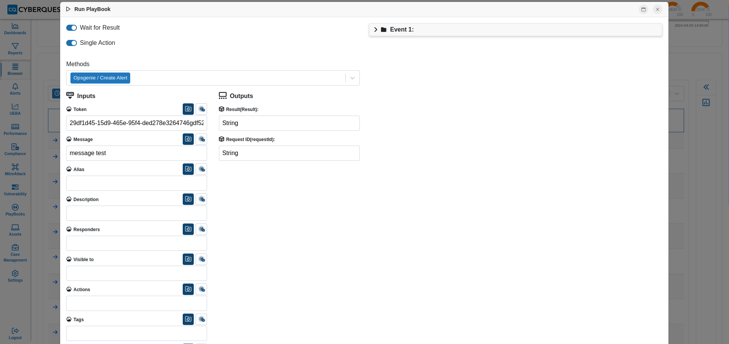Open MitreAttack in the sidebar
Image resolution: width=729 pixels, height=344 pixels.
click(15, 170)
